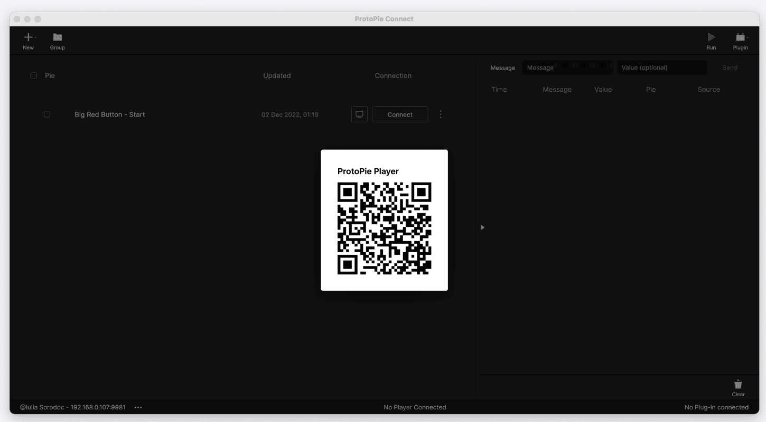Click the New pie plus icon
Viewport: 766px width, 422px height.
point(28,37)
